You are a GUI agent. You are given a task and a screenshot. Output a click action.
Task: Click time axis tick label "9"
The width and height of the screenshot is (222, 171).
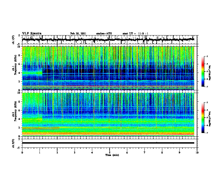point(179,153)
